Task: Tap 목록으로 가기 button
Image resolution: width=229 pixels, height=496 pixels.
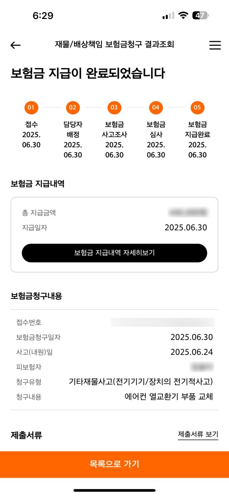Action: (x=114, y=464)
